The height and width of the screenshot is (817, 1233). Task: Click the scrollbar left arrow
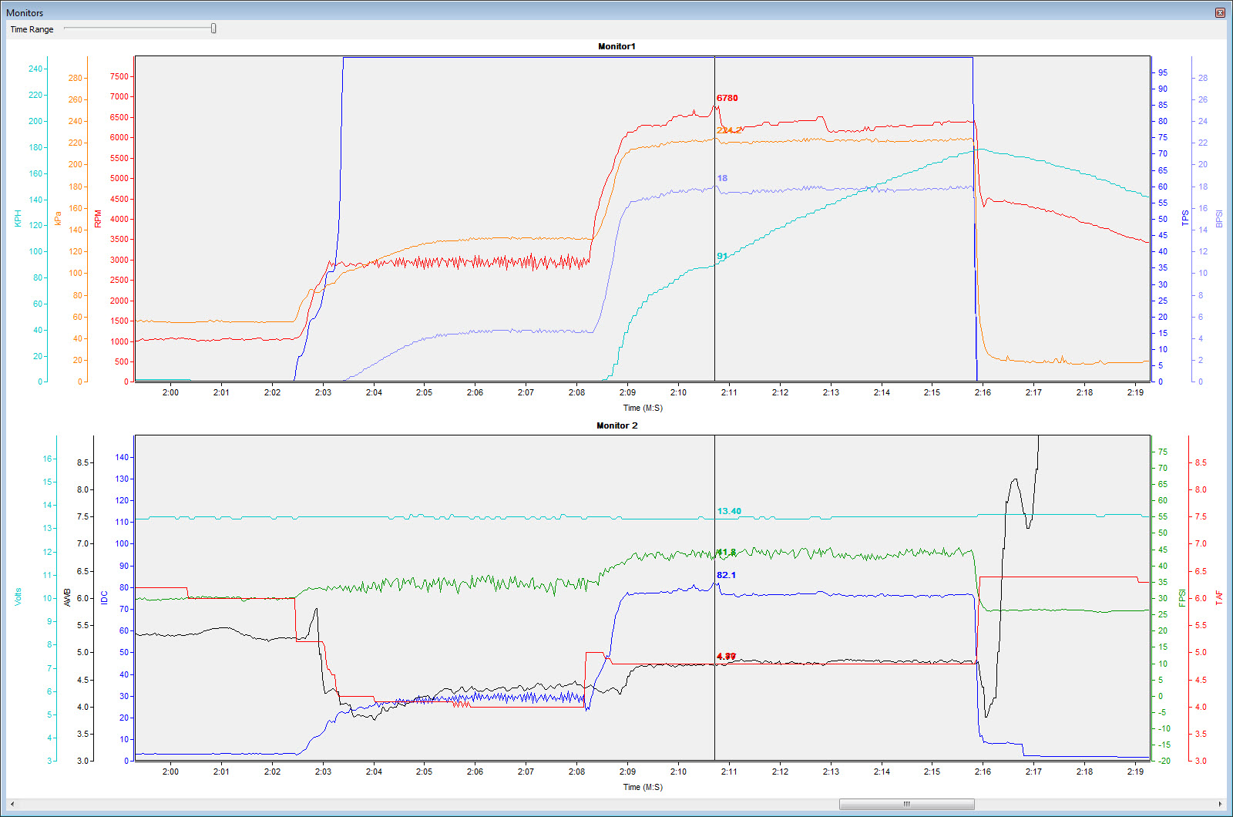point(12,804)
